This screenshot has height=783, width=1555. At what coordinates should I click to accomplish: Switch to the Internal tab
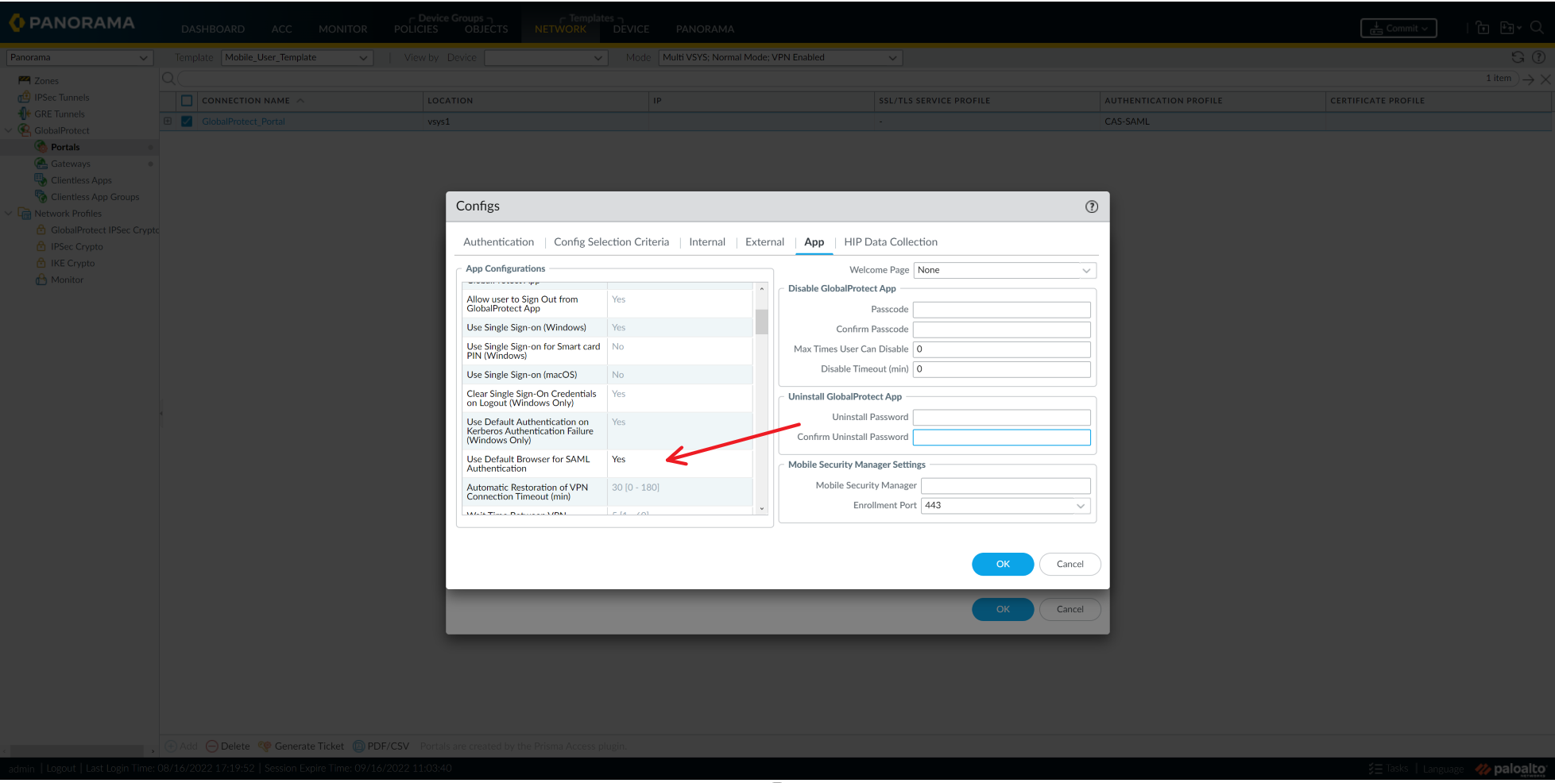click(707, 242)
